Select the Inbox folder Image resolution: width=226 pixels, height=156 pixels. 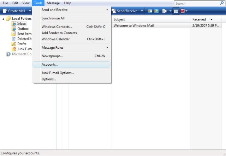tap(22, 24)
